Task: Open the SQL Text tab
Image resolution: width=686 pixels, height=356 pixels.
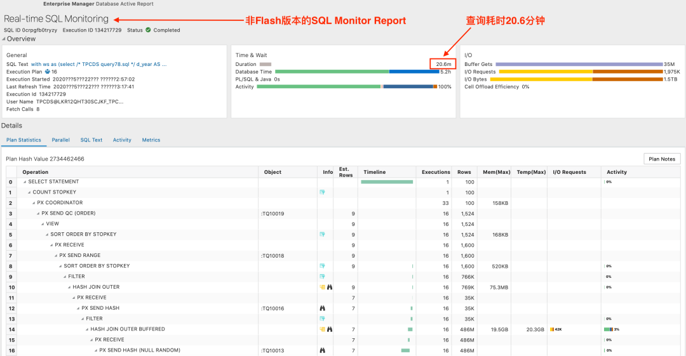Action: click(x=91, y=140)
